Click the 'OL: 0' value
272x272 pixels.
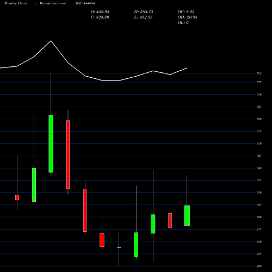click(x=183, y=22)
